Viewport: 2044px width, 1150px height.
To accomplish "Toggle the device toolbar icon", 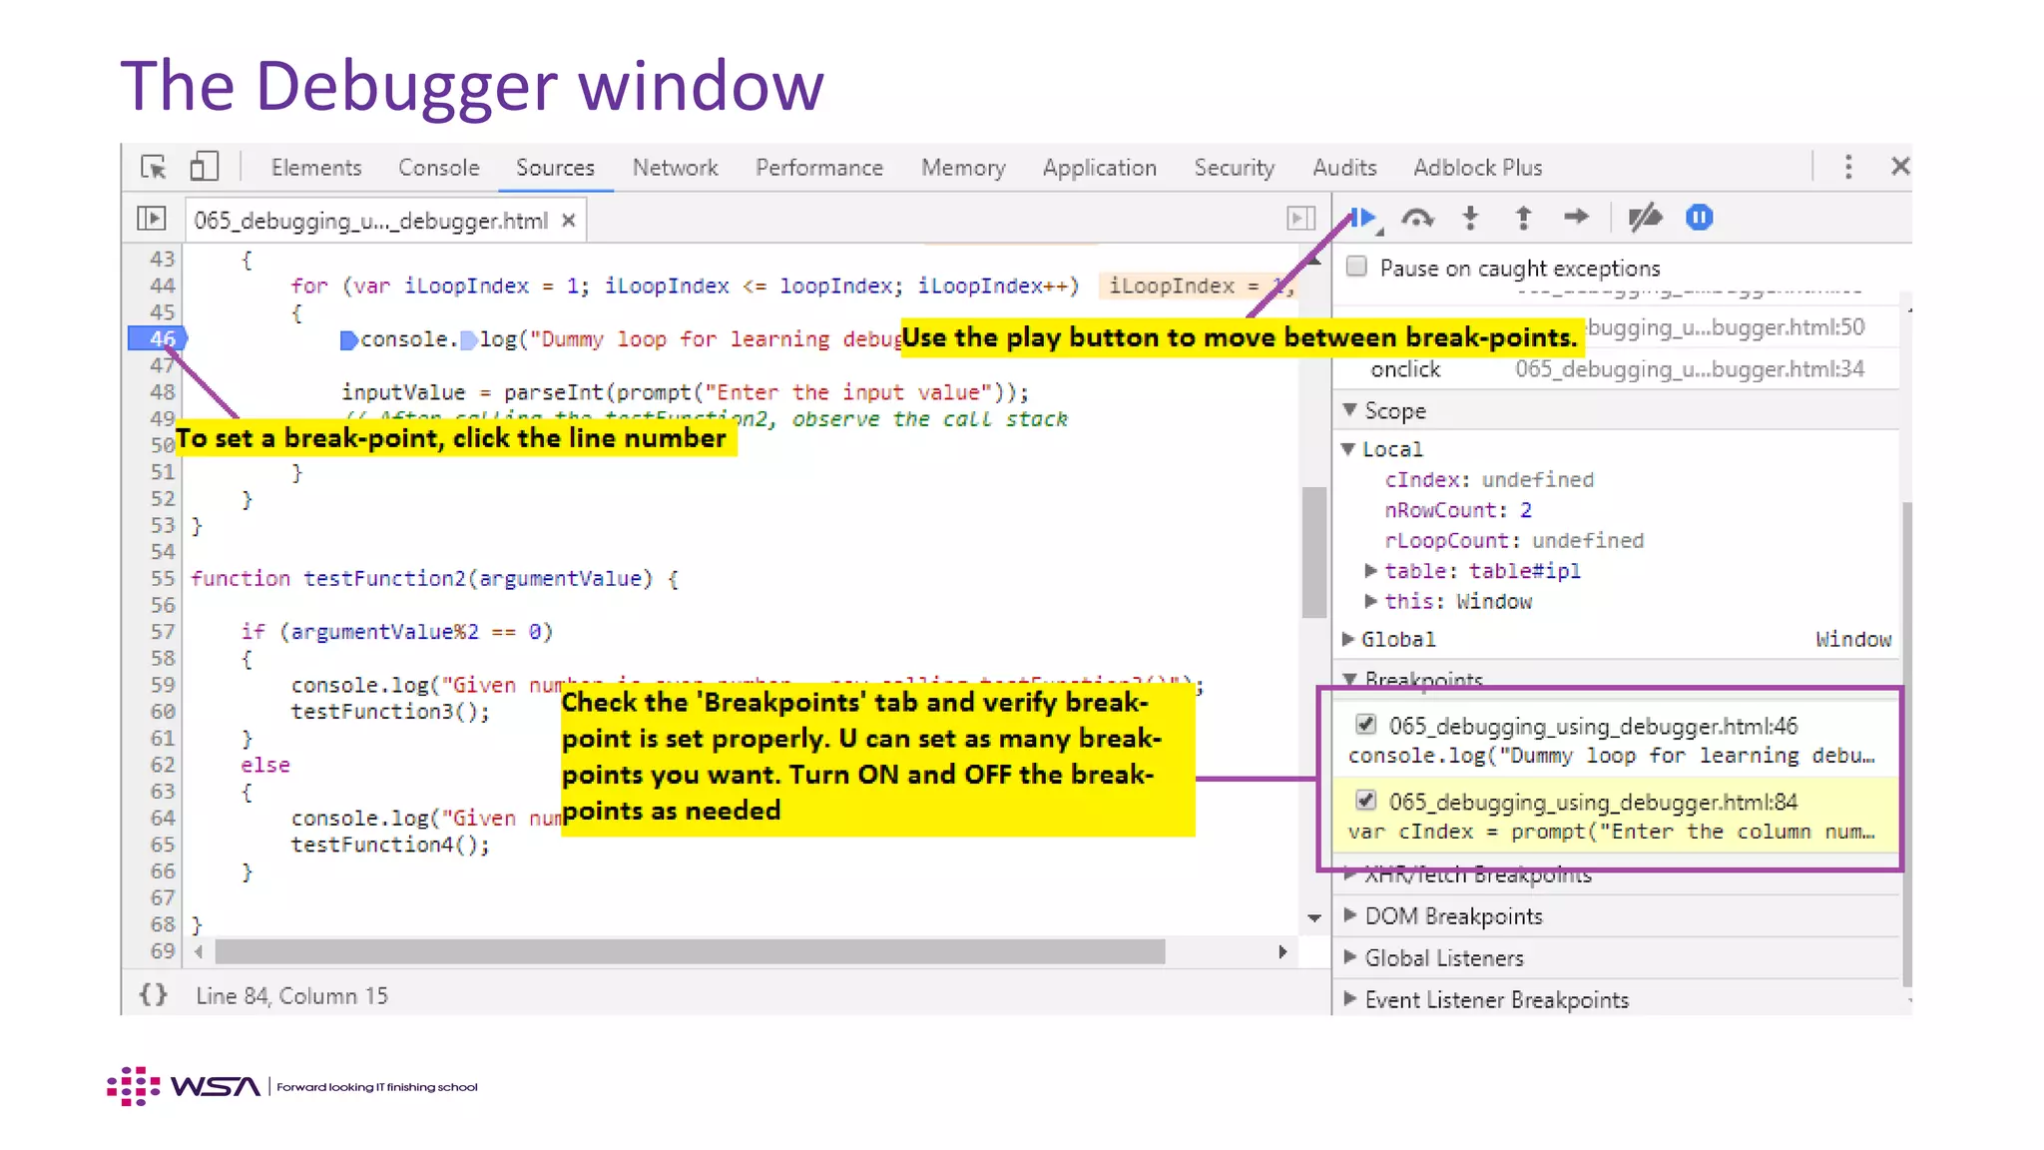I will click(204, 167).
